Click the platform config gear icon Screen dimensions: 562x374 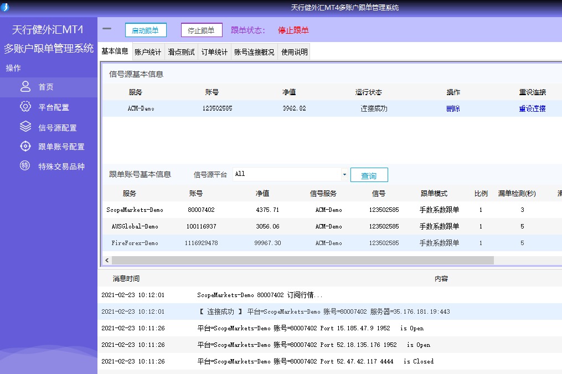click(x=25, y=107)
